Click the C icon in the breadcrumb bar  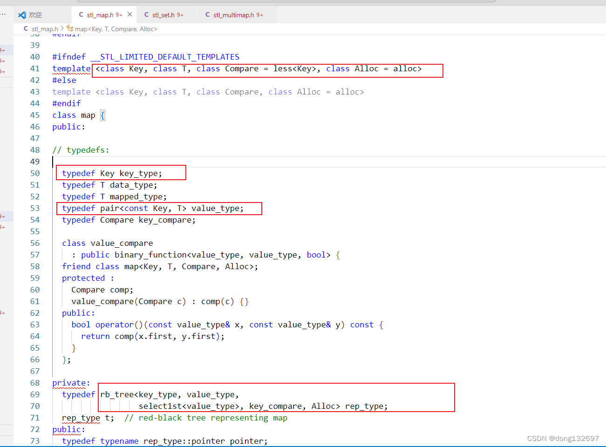pyautogui.click(x=26, y=29)
